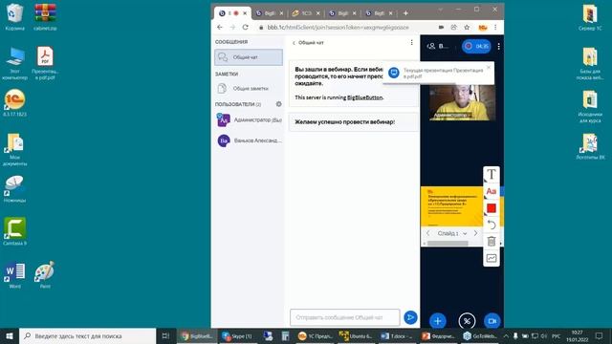Open 'Общий чат' in messages list
The width and height of the screenshot is (612, 344).
(x=249, y=57)
